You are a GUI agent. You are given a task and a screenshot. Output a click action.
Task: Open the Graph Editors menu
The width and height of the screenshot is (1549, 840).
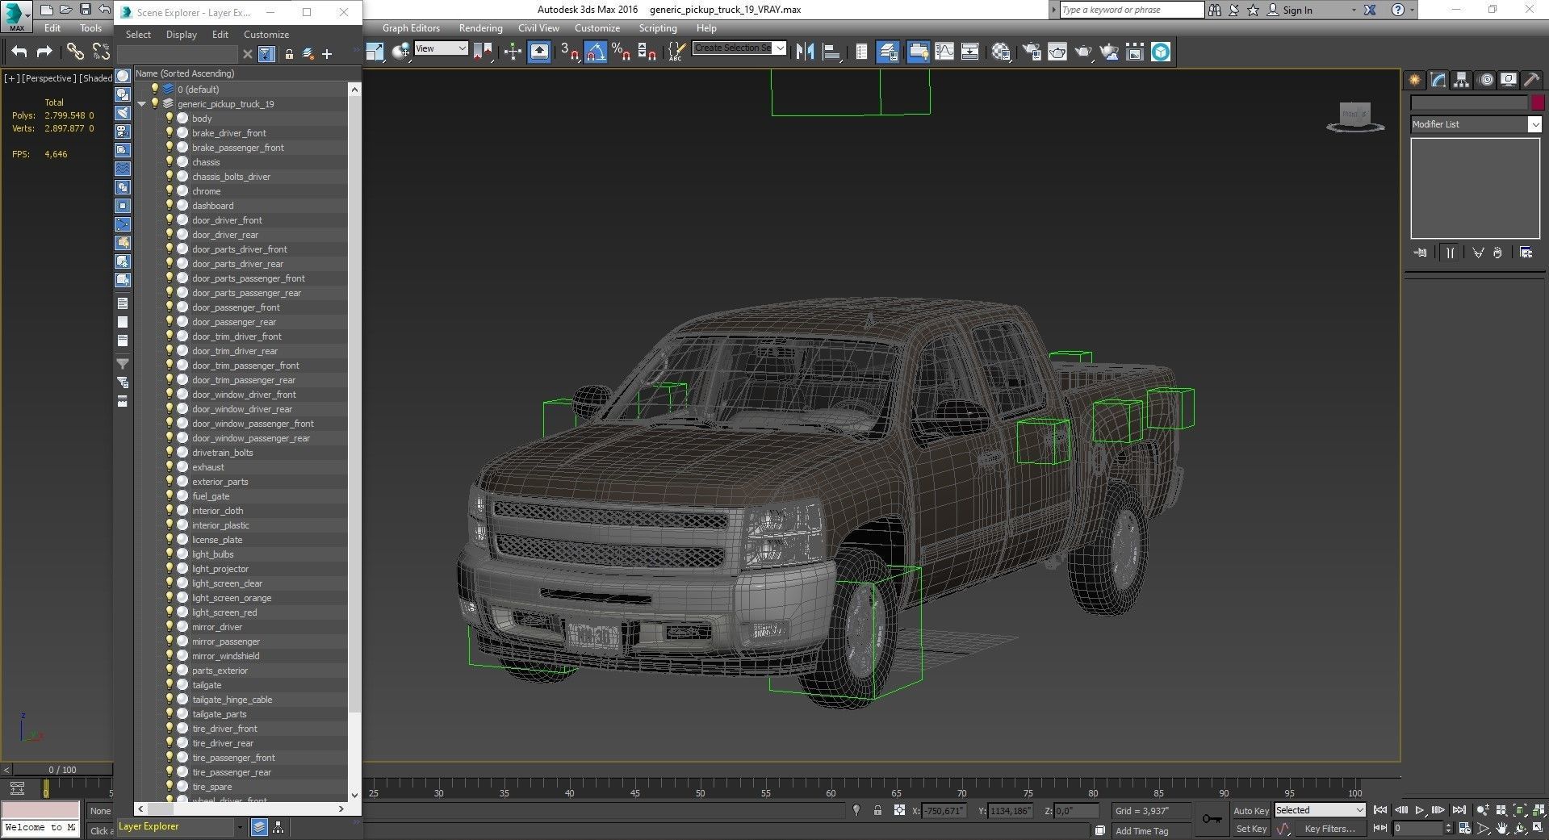(411, 28)
